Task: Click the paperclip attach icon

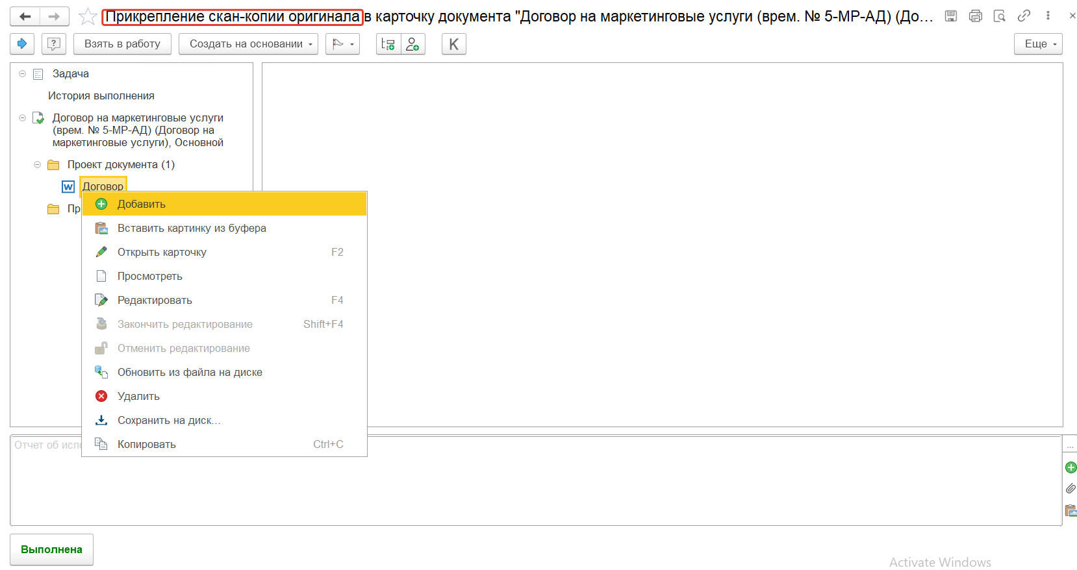Action: [1071, 488]
